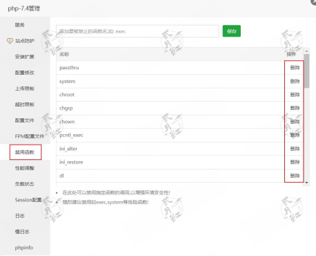This screenshot has width=316, height=256.
Task: Go to 安装扩展 in the sidebar
Action: (x=24, y=57)
